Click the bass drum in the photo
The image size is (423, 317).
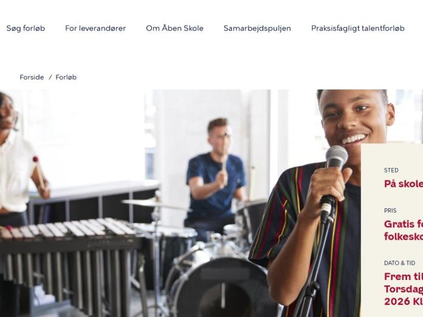pos(221,288)
